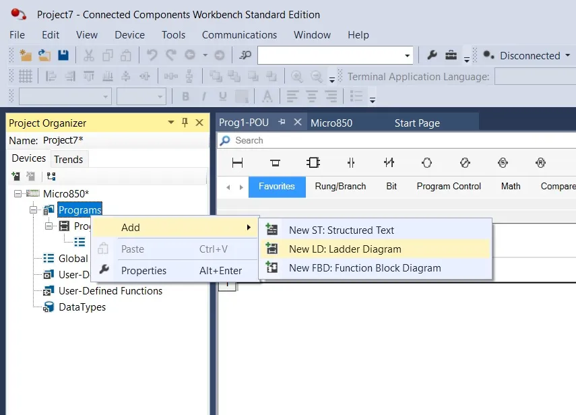
Task: Open the Communications menu
Action: tap(239, 35)
